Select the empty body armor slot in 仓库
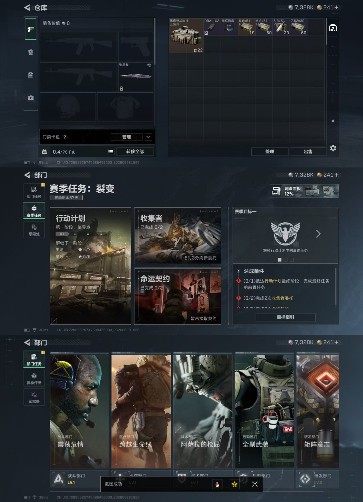The image size is (363, 502). (125, 107)
